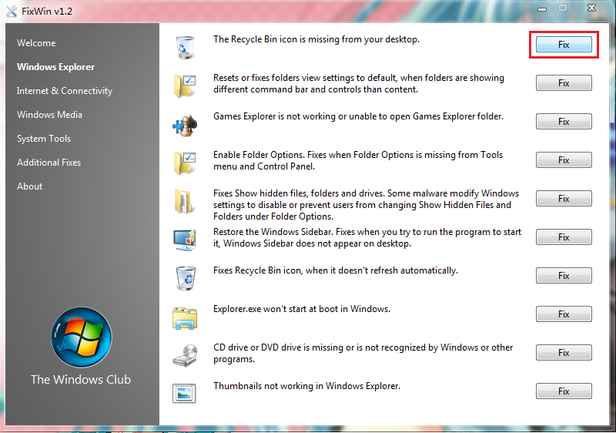Click 'Thumbnails not working in Windows Explorer' text
The height and width of the screenshot is (433, 616).
306,386
